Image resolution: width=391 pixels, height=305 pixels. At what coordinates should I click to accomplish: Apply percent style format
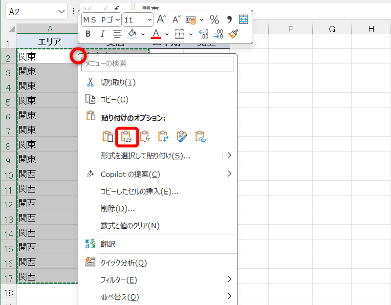(215, 20)
